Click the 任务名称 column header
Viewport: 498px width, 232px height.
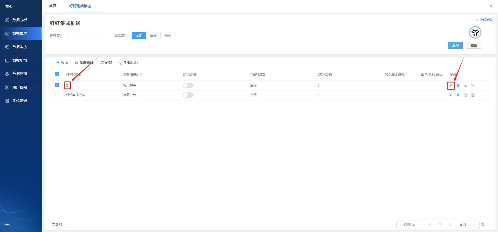pos(73,75)
